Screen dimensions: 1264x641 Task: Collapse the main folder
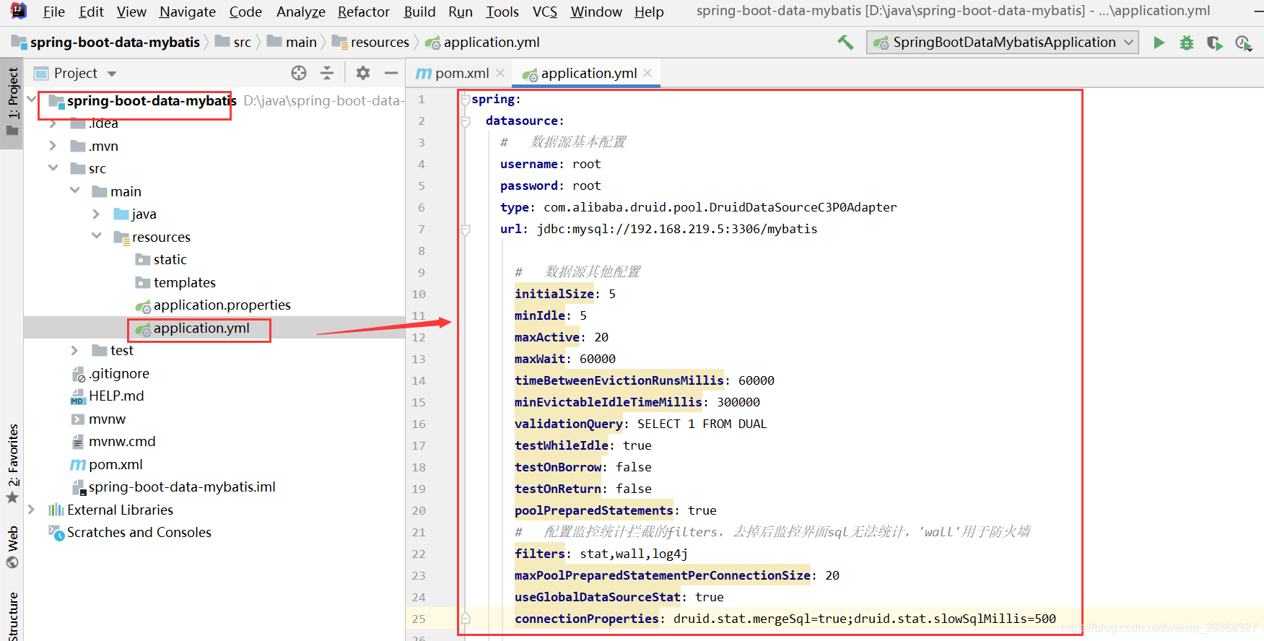pos(75,191)
